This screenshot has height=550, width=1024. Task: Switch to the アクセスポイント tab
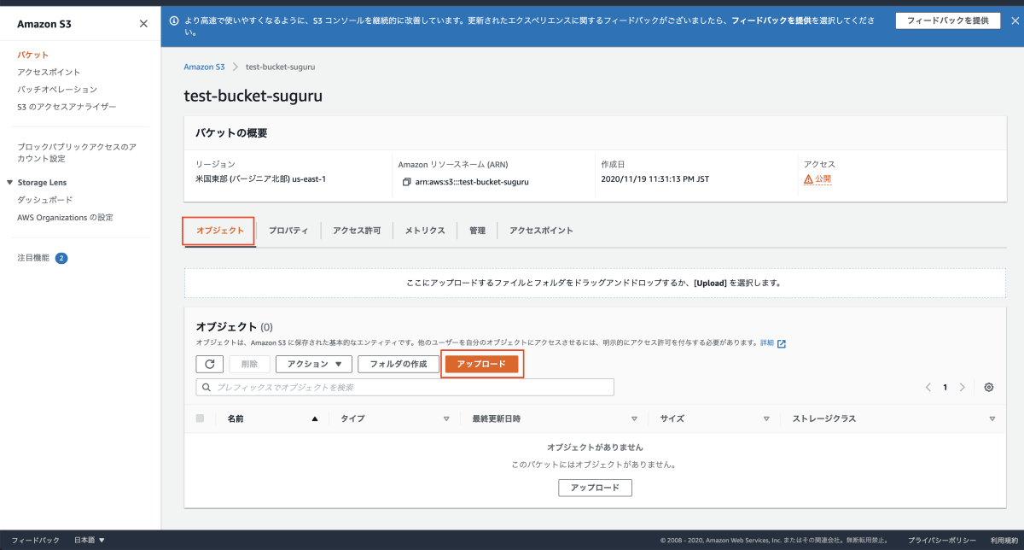click(x=541, y=231)
